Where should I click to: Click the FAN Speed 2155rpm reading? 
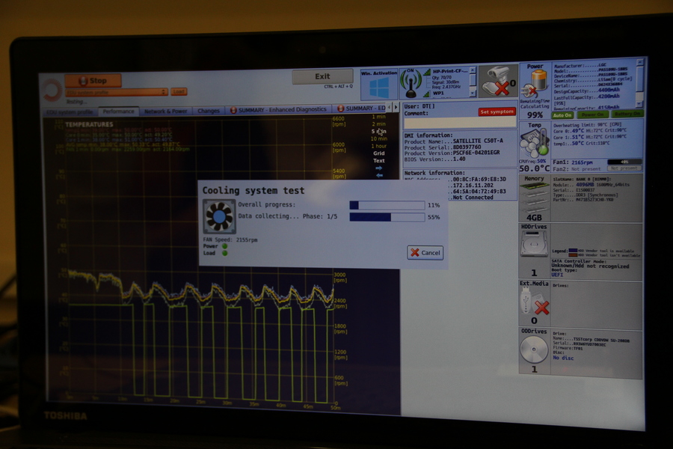pos(230,239)
